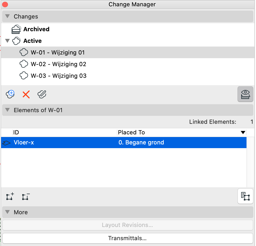The width and height of the screenshot is (256, 246).
Task: Select W-01 - Wijziging 01 change
Action: click(128, 52)
